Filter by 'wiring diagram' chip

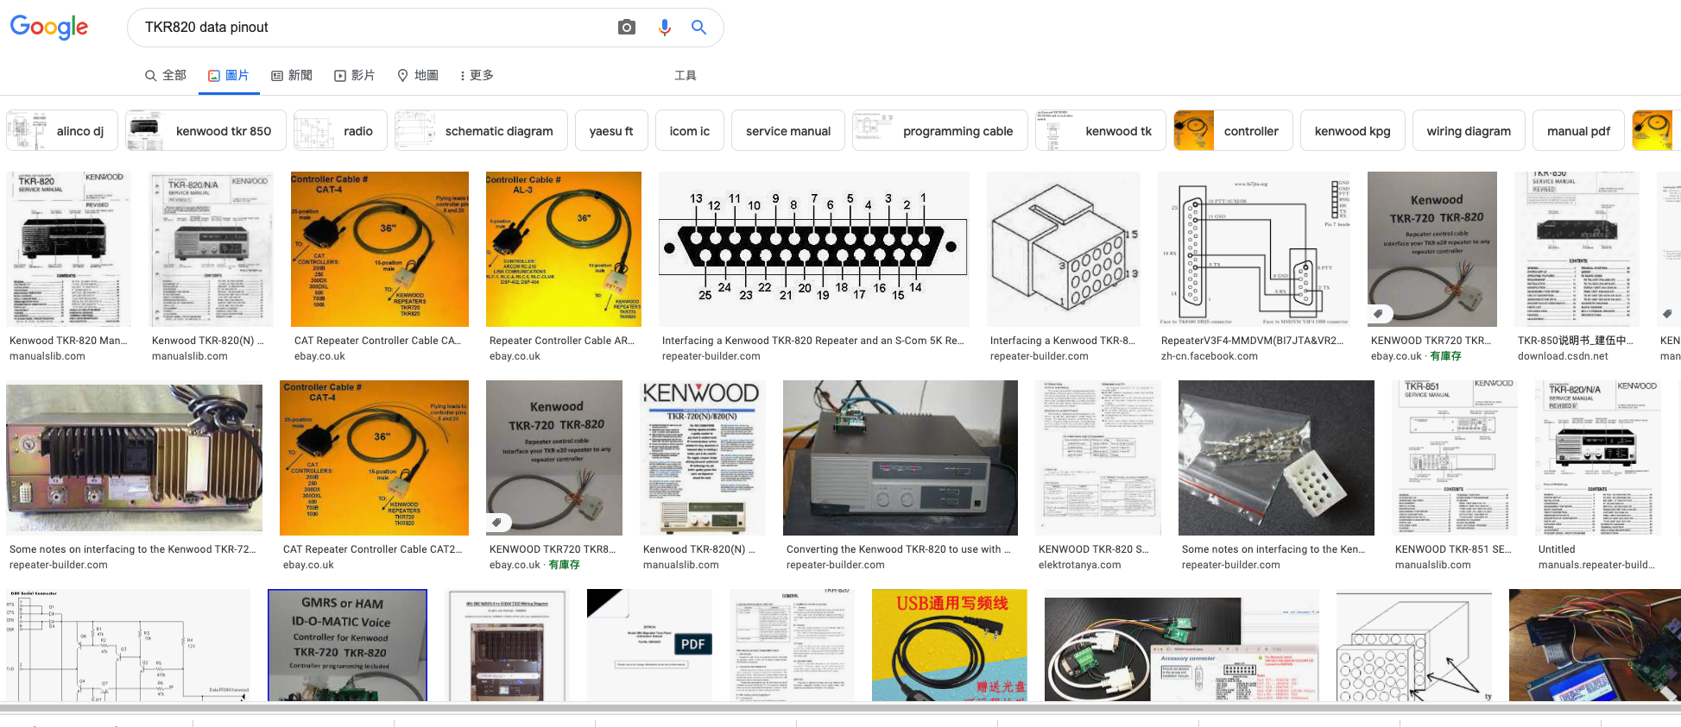(x=1469, y=130)
